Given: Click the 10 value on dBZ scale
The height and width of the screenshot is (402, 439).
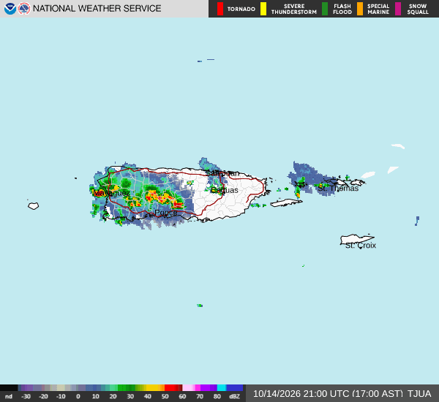Looking at the screenshot, I should point(95,396).
